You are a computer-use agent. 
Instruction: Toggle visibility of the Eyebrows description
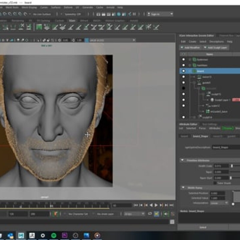[183, 59]
